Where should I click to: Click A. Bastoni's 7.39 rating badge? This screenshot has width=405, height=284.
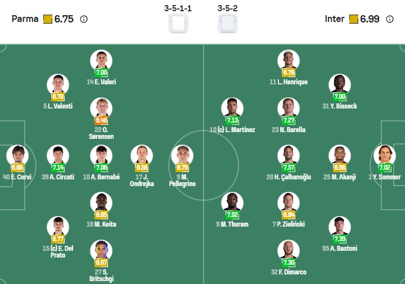click(339, 239)
